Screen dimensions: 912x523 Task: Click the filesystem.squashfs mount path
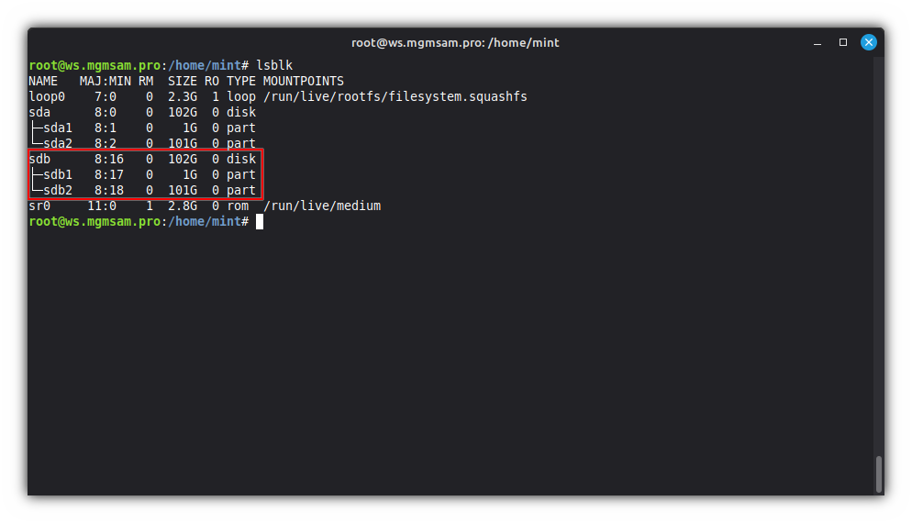click(x=395, y=96)
